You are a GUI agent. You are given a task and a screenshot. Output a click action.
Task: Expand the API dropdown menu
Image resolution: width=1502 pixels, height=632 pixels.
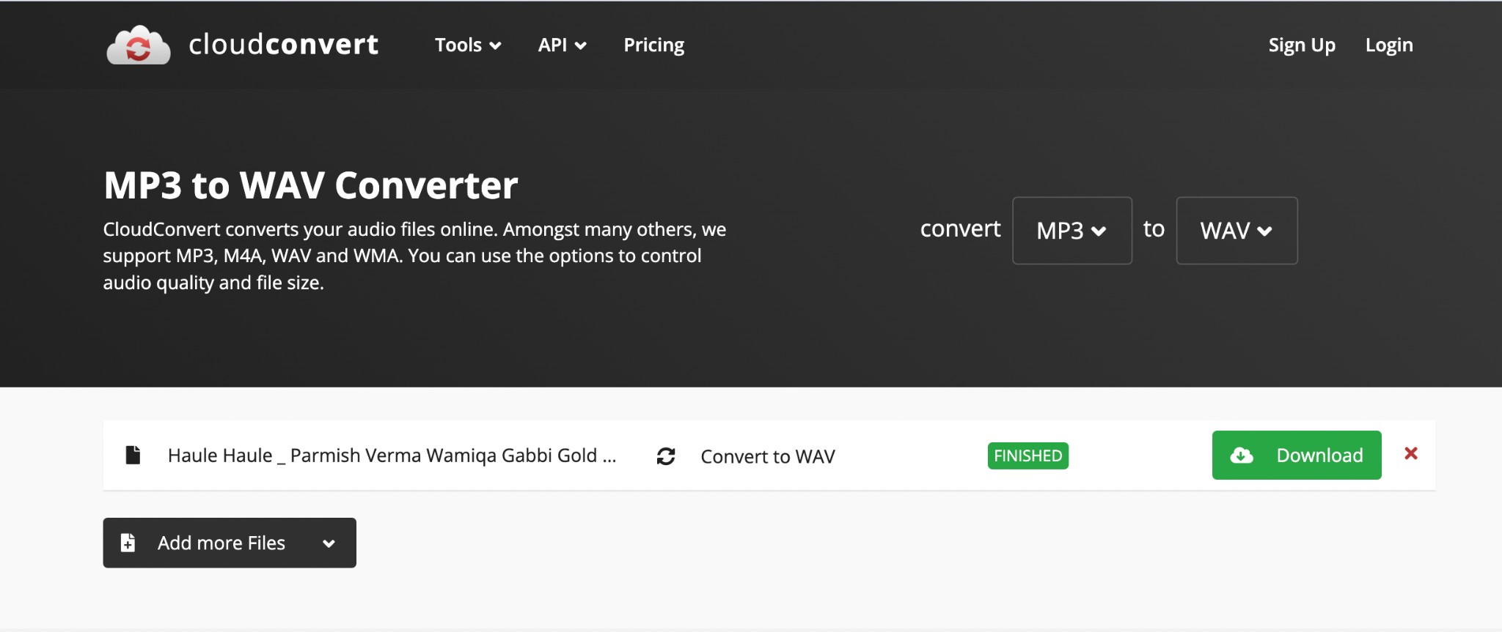coord(562,45)
